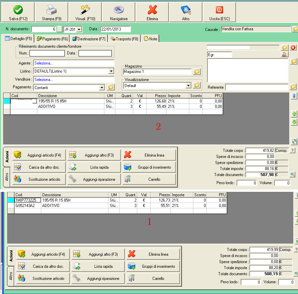Expand the Visualizzazione Default dropdown
The width and height of the screenshot is (298, 294).
coord(188,85)
